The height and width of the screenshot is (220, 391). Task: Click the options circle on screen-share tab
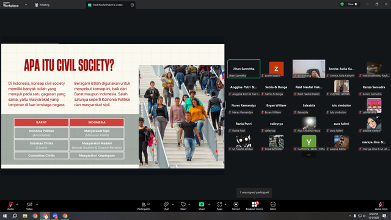[132, 5]
